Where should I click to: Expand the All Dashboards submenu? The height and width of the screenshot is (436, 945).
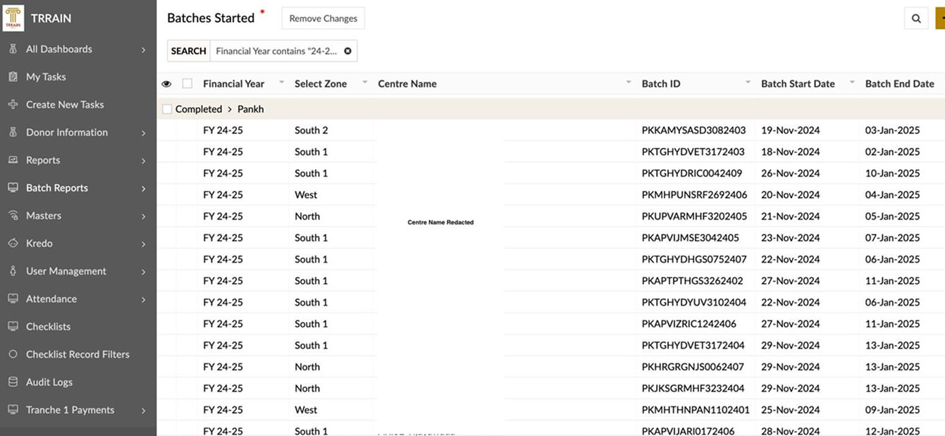point(143,49)
